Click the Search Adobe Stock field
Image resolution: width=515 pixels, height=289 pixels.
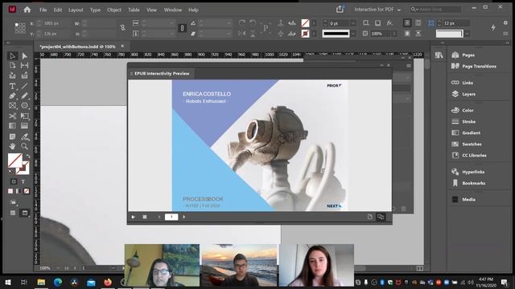[x=436, y=10]
